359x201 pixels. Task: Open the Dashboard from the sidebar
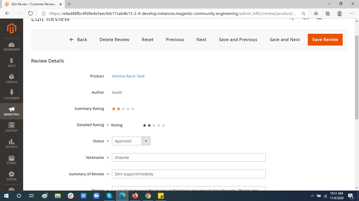point(12,46)
